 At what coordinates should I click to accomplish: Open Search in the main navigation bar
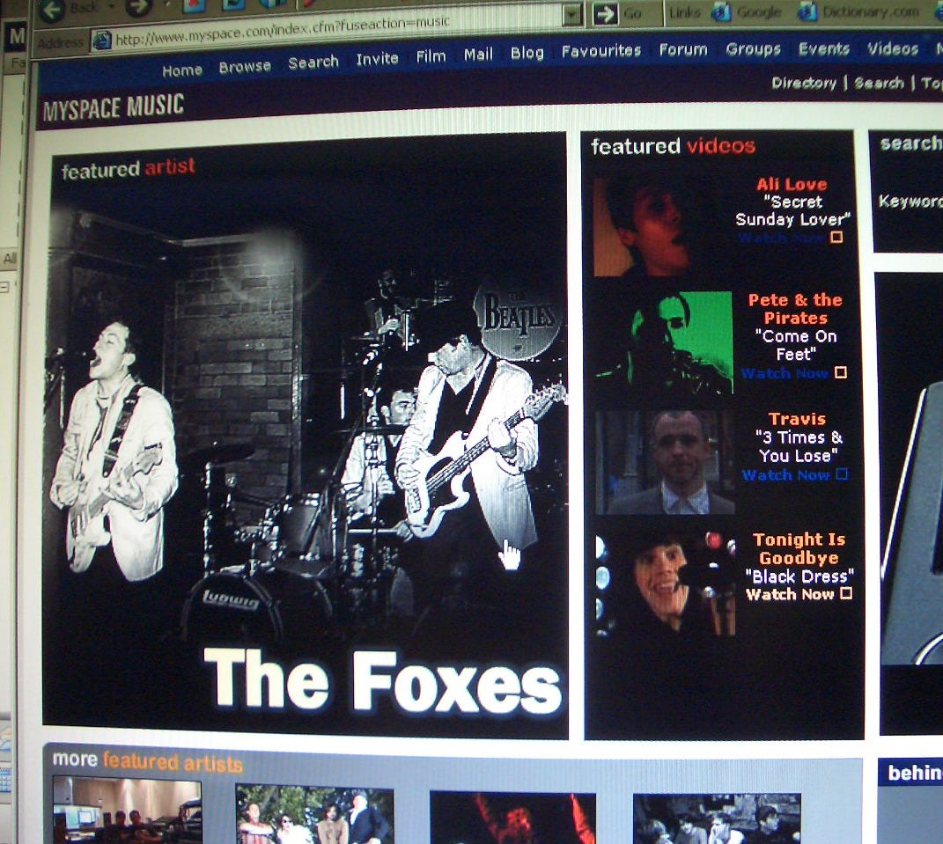(313, 62)
